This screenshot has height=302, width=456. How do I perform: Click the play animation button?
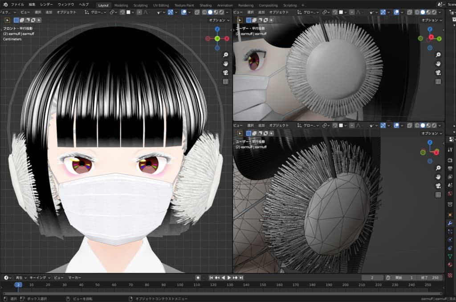pyautogui.click(x=229, y=278)
